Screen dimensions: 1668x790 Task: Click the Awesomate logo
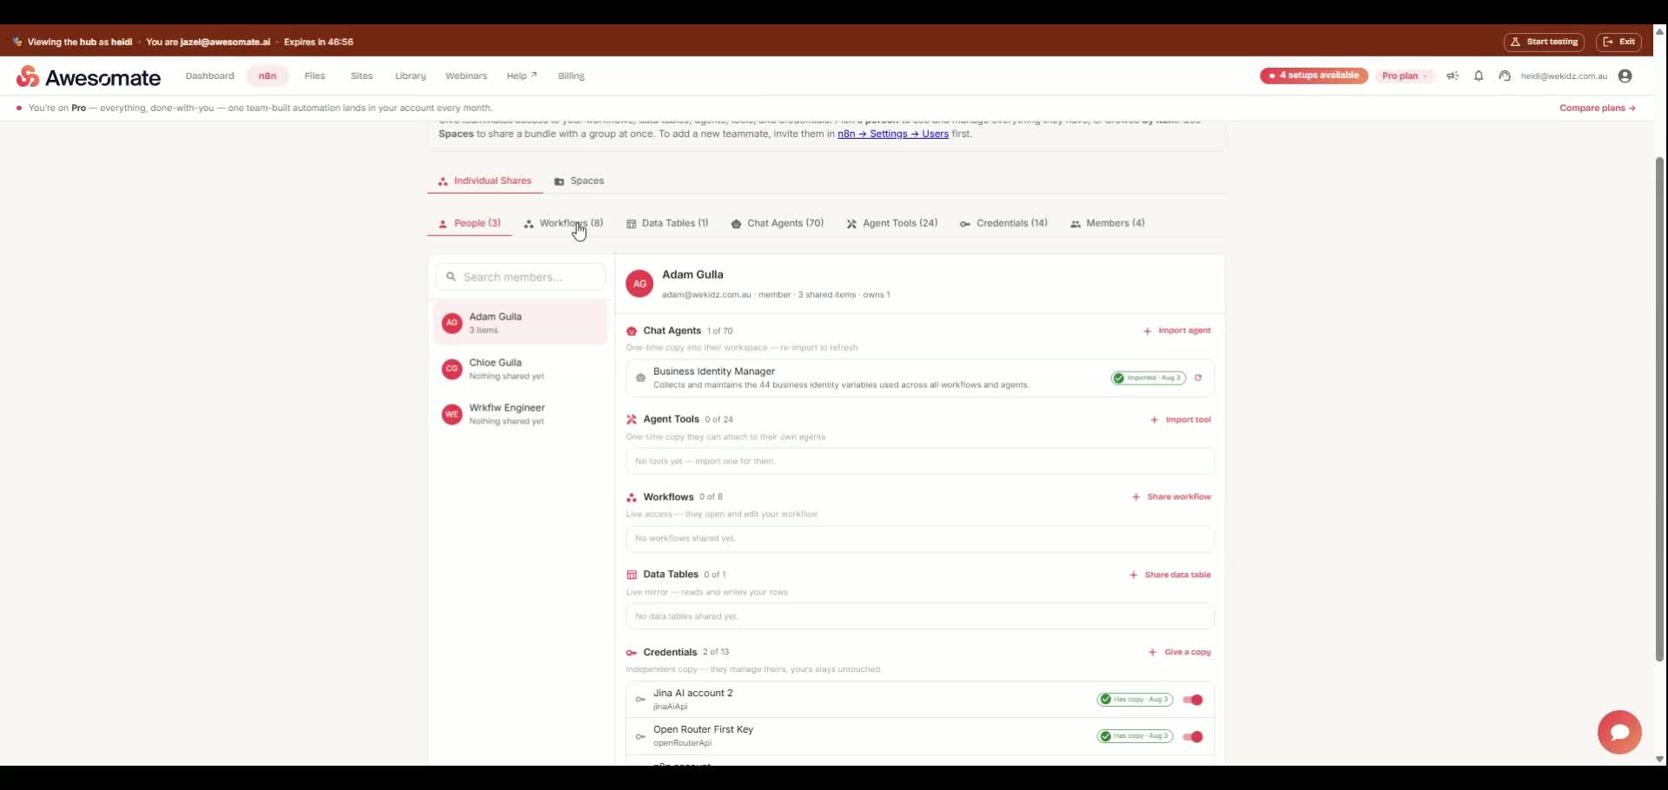coord(89,77)
